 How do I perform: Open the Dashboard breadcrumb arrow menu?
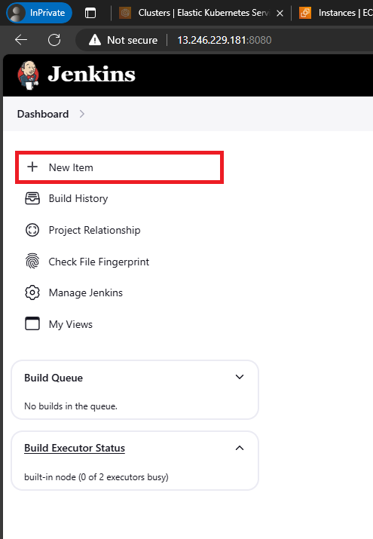coord(81,114)
